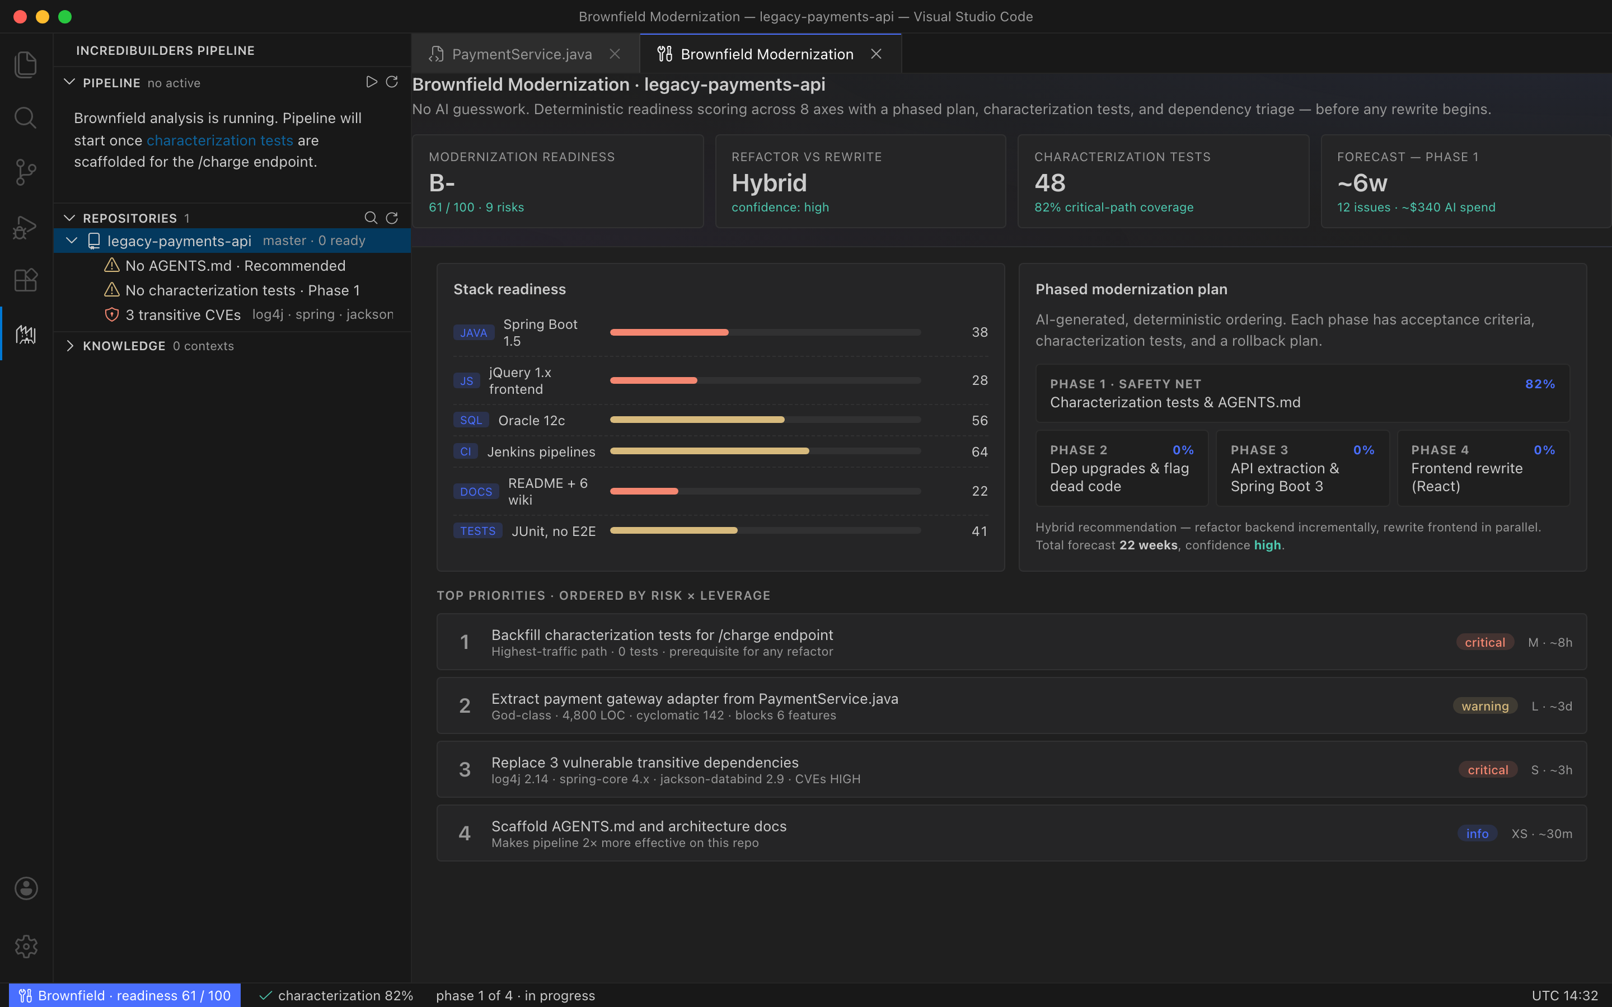Click Brownfield readiness 61/100 status item
Viewport: 1612px width, 1007px height.
(125, 996)
